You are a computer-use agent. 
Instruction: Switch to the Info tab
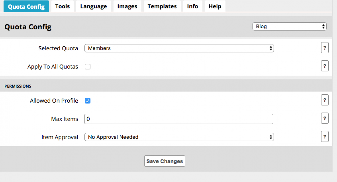(192, 6)
